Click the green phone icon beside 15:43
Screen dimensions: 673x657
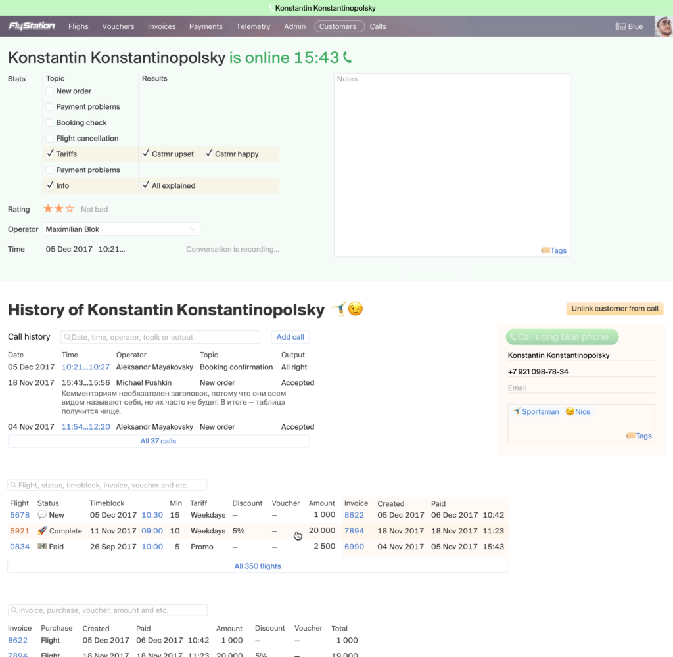pos(348,58)
